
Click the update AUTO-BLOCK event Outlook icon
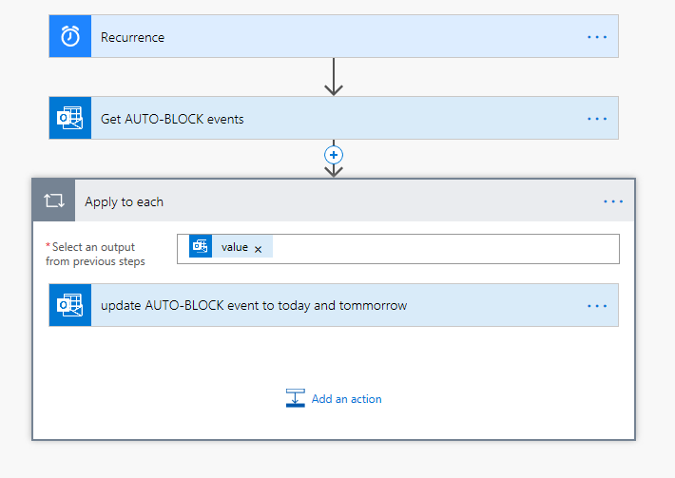(70, 305)
